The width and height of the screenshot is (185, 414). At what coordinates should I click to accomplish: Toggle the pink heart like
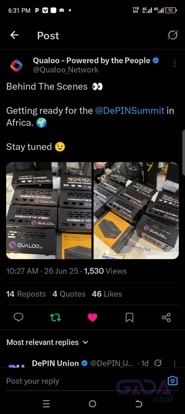[x=92, y=317]
